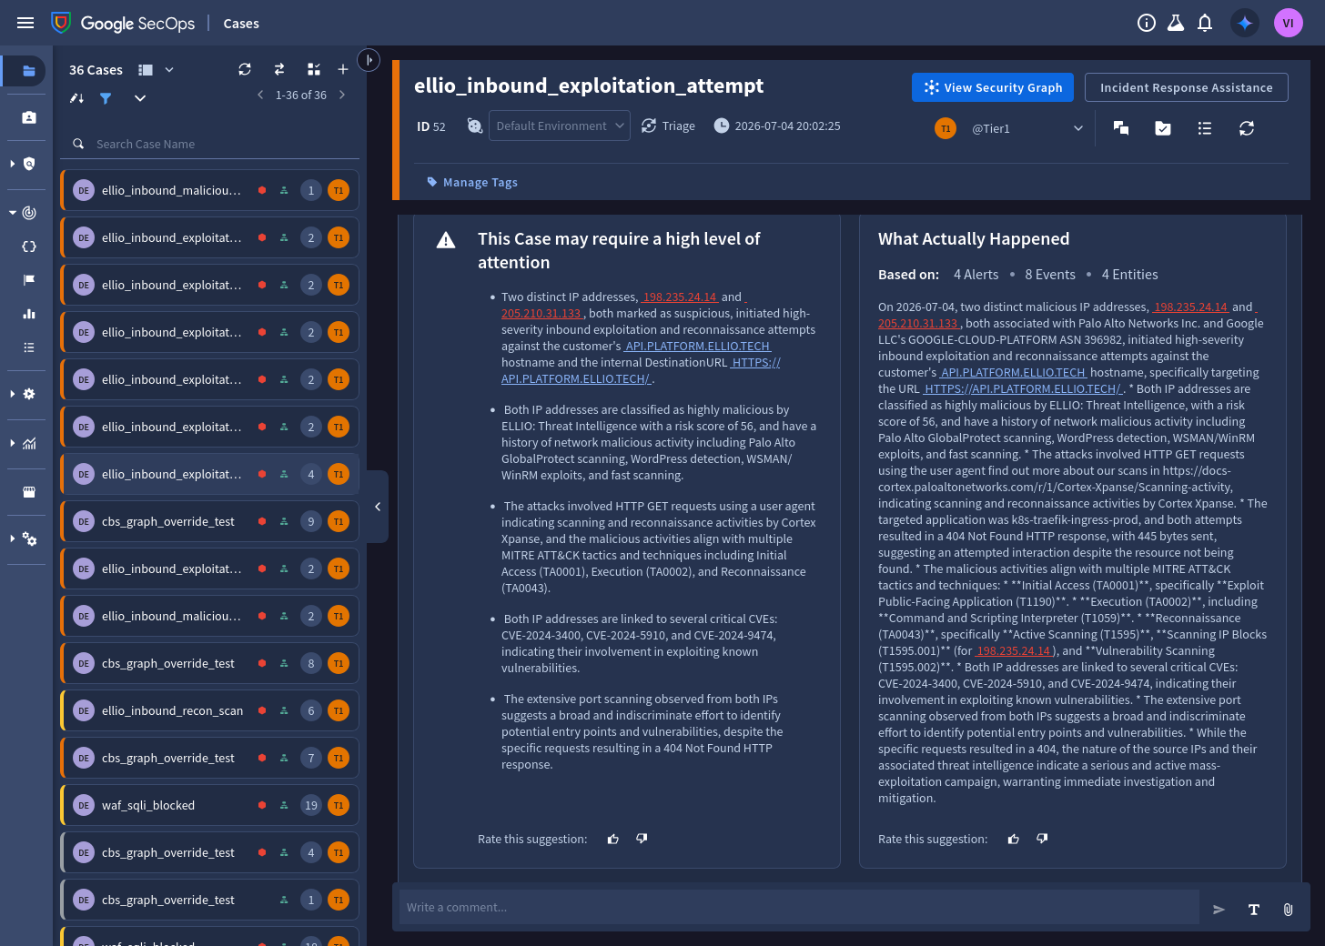Open the bar chart dashboards icon
This screenshot has width=1325, height=946.
29,314
